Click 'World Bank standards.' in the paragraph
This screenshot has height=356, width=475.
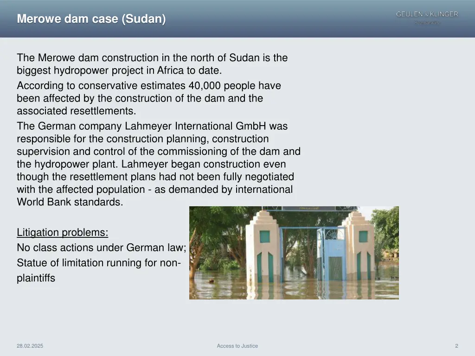pyautogui.click(x=70, y=202)
